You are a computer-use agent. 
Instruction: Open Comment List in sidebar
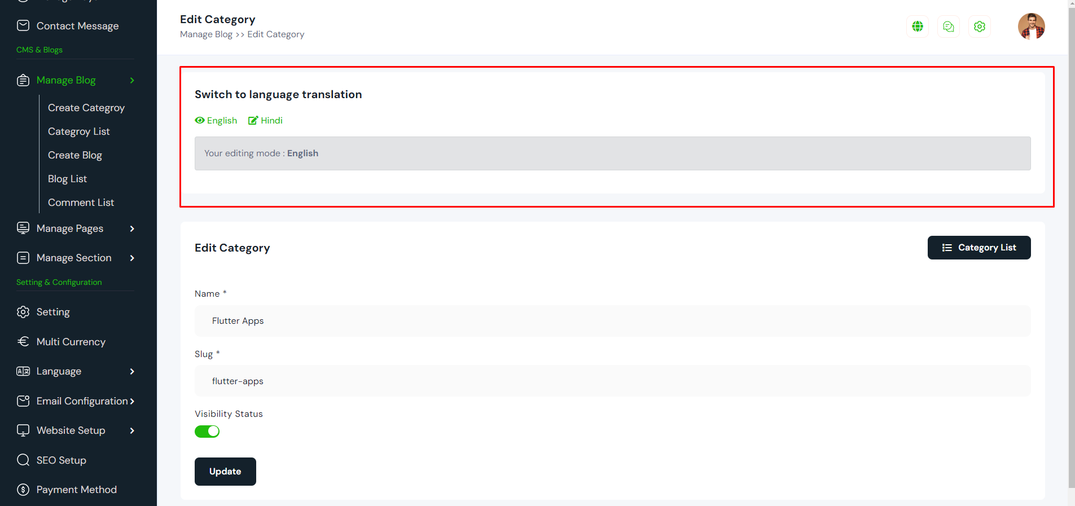81,203
